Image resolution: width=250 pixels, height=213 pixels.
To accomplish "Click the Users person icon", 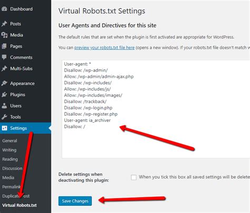I will point(4,106).
